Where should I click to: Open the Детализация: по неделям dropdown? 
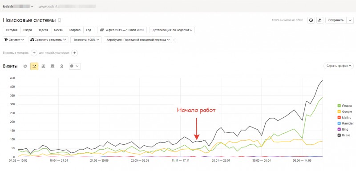coord(172,30)
